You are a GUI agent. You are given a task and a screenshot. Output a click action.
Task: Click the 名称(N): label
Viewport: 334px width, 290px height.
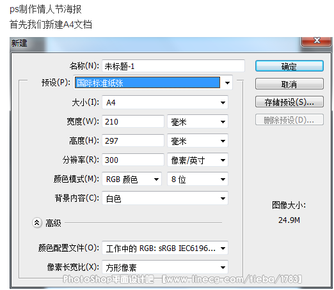tap(84, 66)
